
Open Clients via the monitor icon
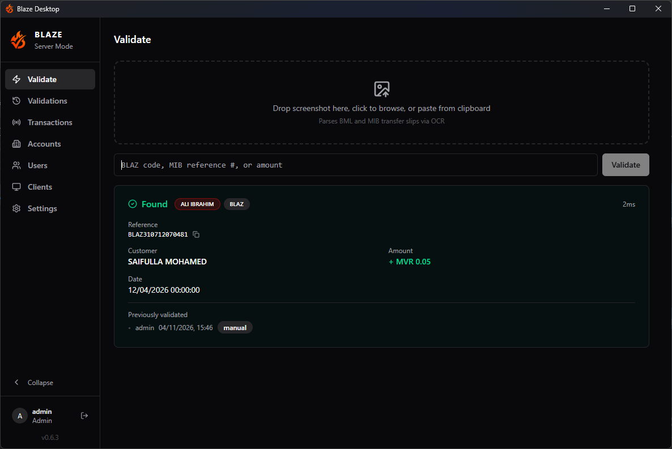tap(16, 186)
